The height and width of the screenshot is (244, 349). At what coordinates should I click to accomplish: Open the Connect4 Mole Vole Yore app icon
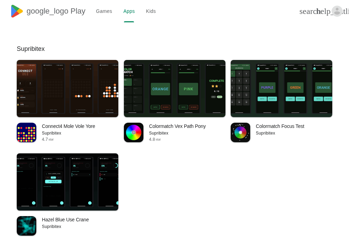click(27, 132)
